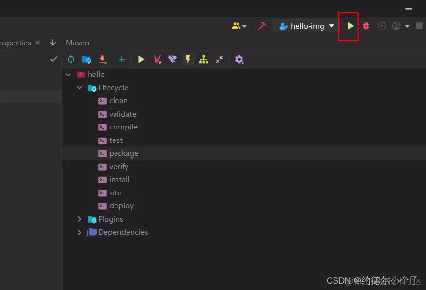Click the hello Maven module icon
The width and height of the screenshot is (426, 290).
81,75
